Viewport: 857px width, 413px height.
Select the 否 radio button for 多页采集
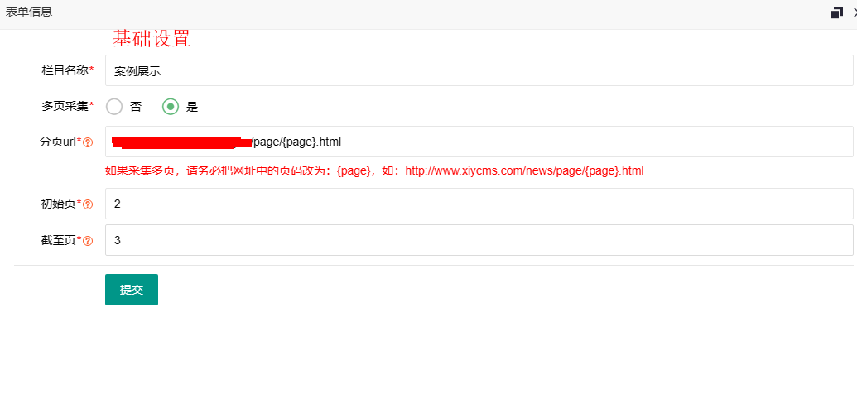[115, 107]
